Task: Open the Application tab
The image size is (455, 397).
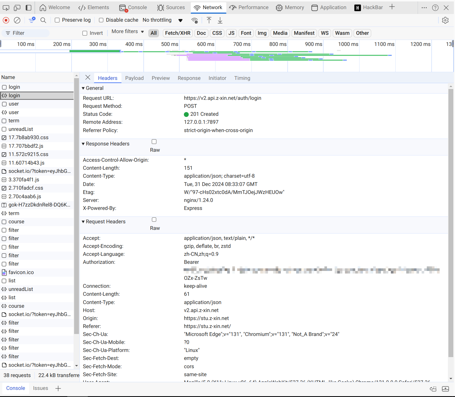Action: 329,7
